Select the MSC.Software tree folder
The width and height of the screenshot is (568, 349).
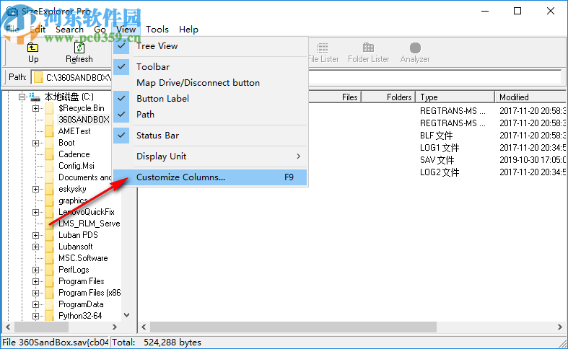coord(83,258)
